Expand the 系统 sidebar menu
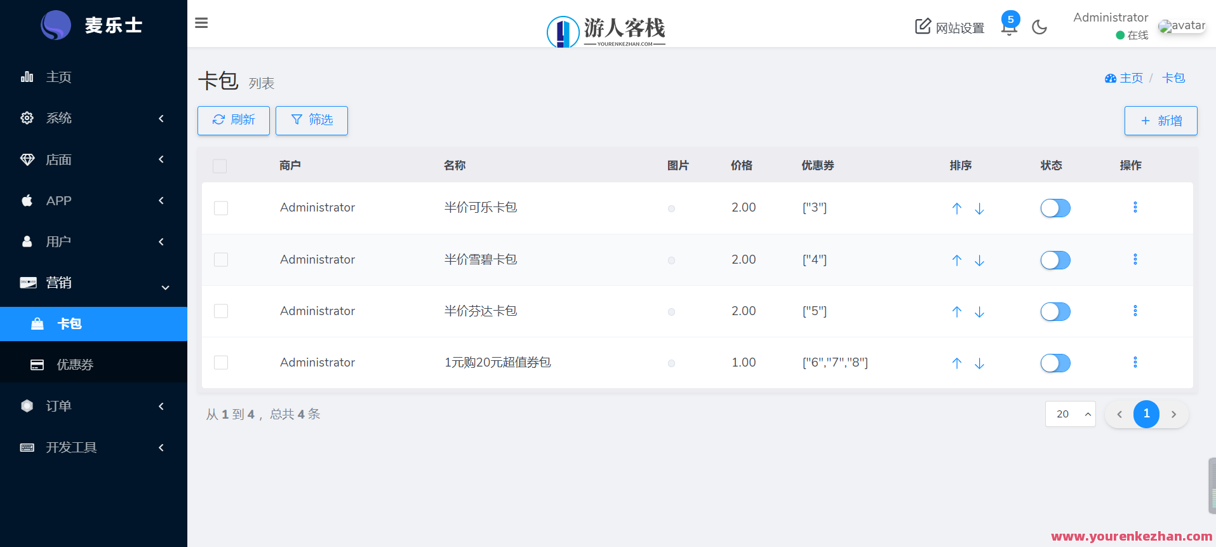 93,118
